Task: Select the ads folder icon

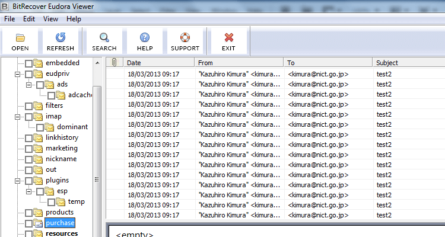Action: (49, 85)
